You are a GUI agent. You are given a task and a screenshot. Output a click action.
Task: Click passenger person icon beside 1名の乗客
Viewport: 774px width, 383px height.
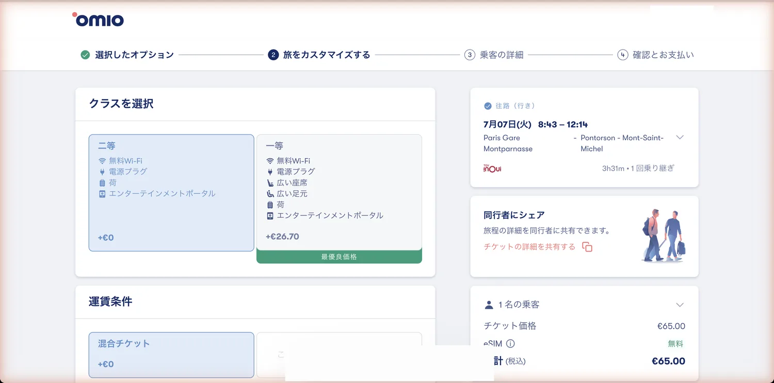[489, 305]
